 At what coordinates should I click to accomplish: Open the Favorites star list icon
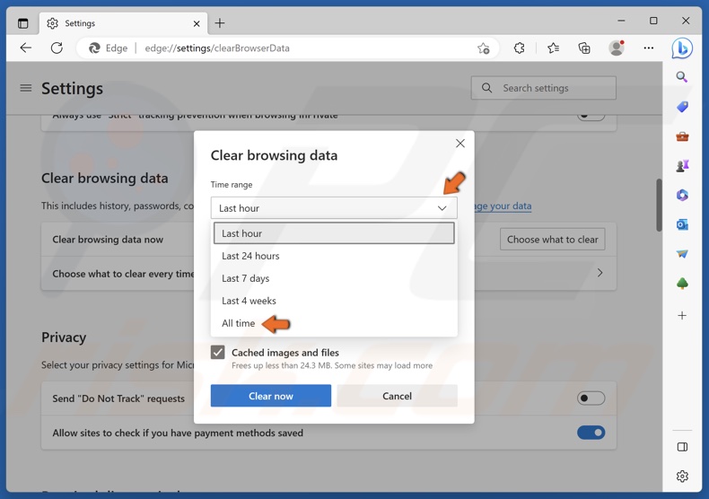click(553, 48)
